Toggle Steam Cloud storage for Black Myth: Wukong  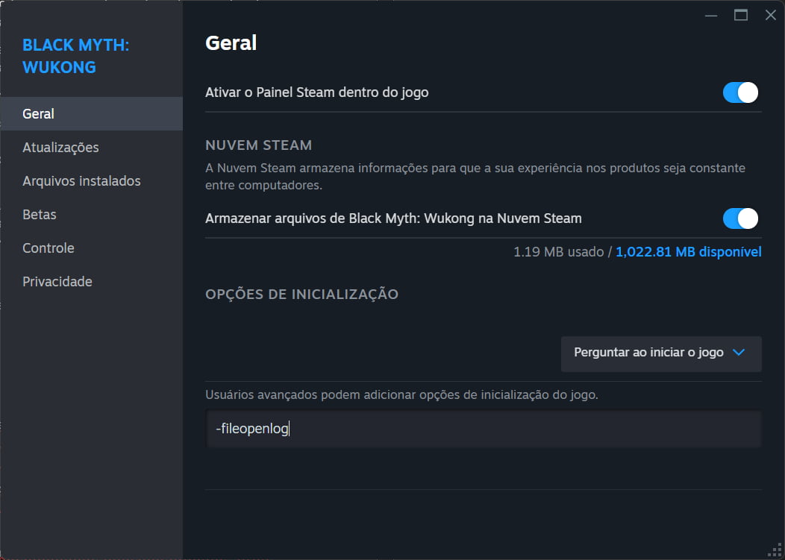(x=740, y=218)
